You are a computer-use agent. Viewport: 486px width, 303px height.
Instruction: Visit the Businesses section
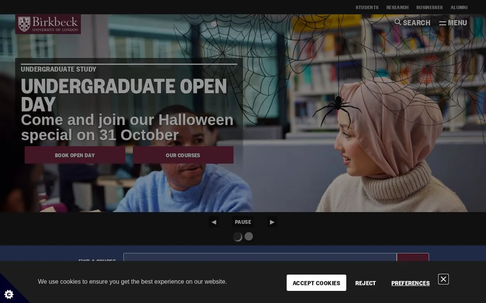point(429,7)
